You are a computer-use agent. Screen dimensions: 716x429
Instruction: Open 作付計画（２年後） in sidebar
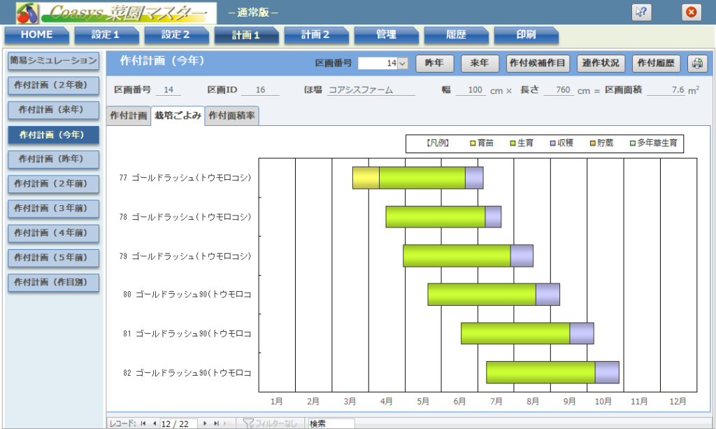53,85
